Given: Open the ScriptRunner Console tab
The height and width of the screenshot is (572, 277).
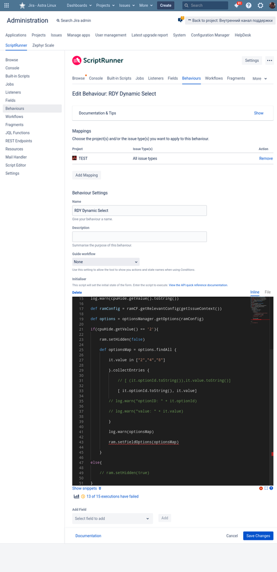Looking at the screenshot, I should (x=96, y=78).
